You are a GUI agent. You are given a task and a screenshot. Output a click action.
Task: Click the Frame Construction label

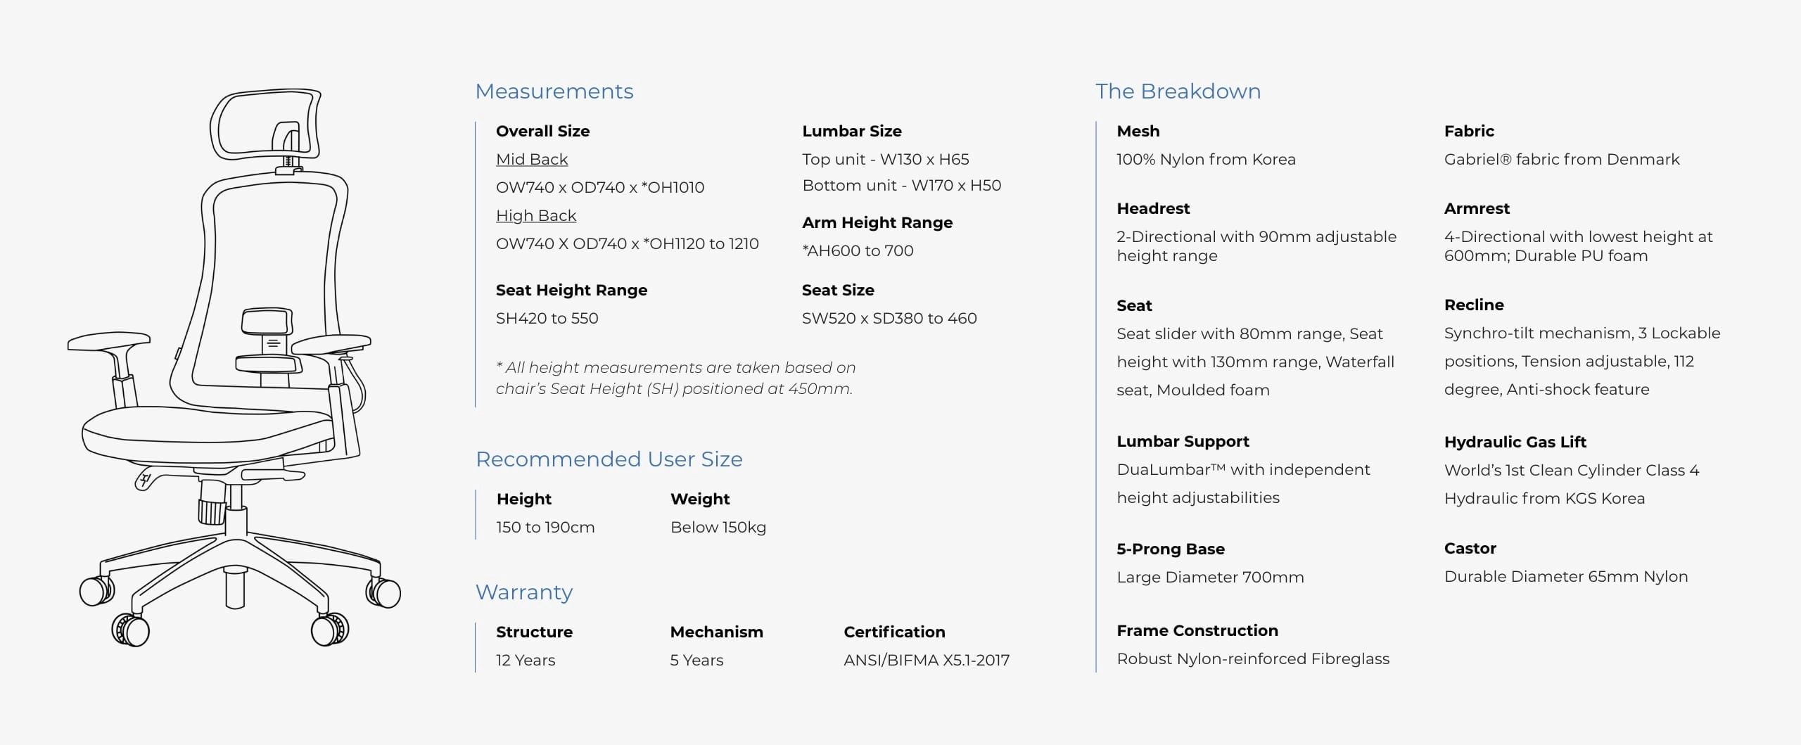(x=1197, y=630)
